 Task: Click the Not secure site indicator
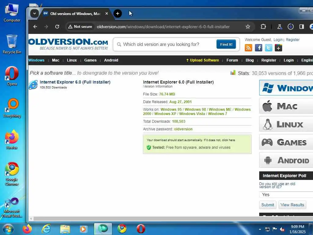[x=80, y=27]
